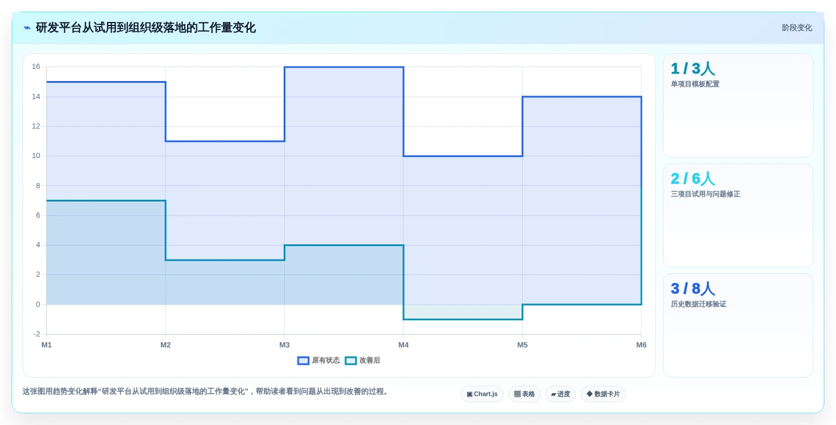This screenshot has height=425, width=836.
Task: Open the 3 / 8人 stat card value
Action: point(693,289)
